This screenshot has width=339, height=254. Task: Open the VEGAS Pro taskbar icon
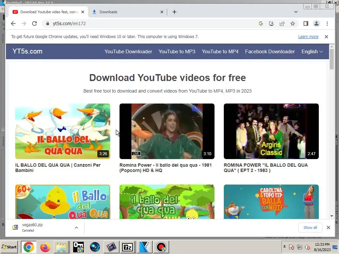(144, 247)
